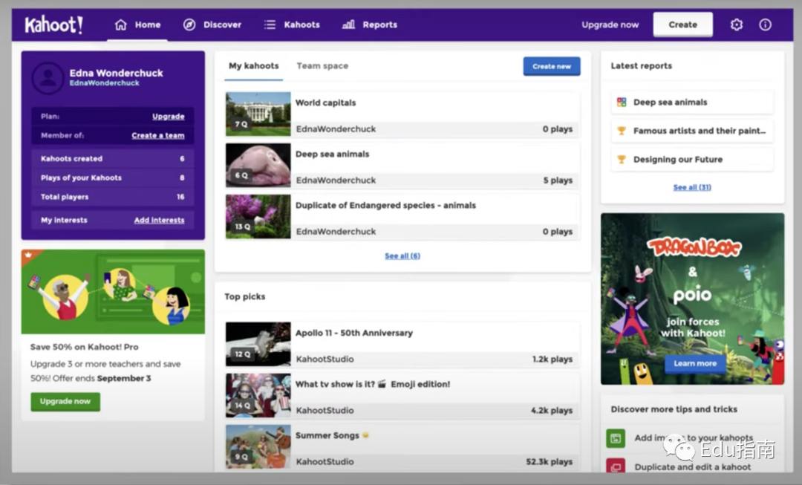Open What tv show is it thumbnail

(x=258, y=395)
